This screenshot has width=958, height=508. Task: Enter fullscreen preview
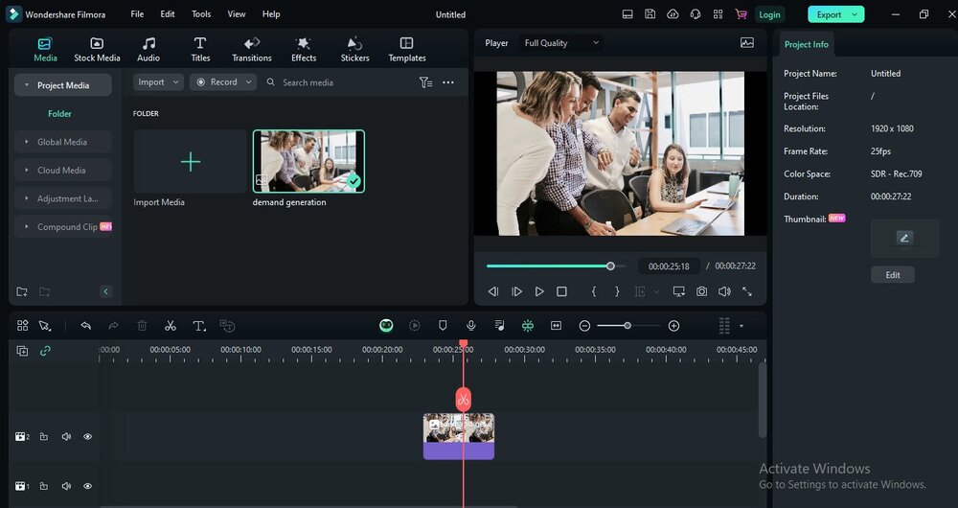[x=746, y=291]
